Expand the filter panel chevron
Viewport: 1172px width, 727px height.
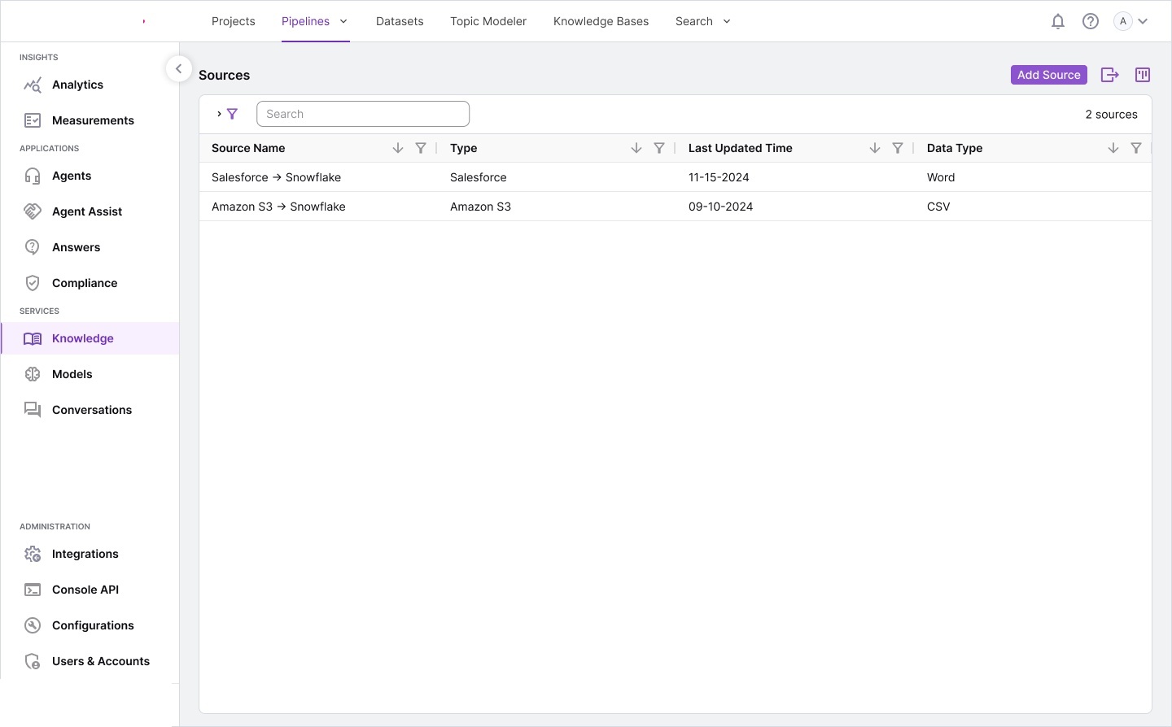point(220,114)
